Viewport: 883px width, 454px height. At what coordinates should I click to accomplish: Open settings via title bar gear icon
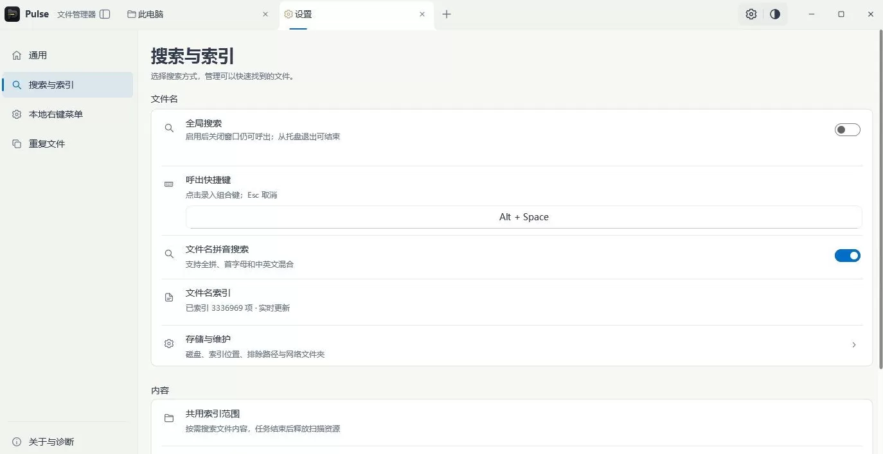coord(751,14)
